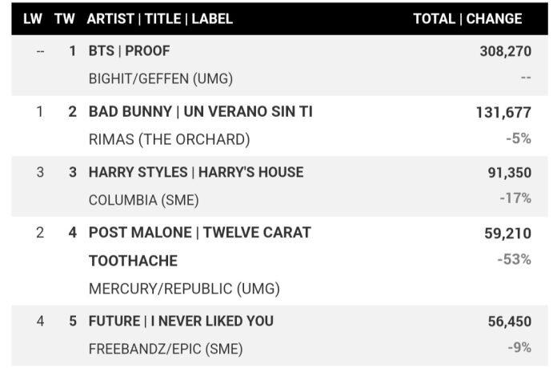
Task: Click the RIMAS (THE ORCHARD) label
Action: click(169, 139)
